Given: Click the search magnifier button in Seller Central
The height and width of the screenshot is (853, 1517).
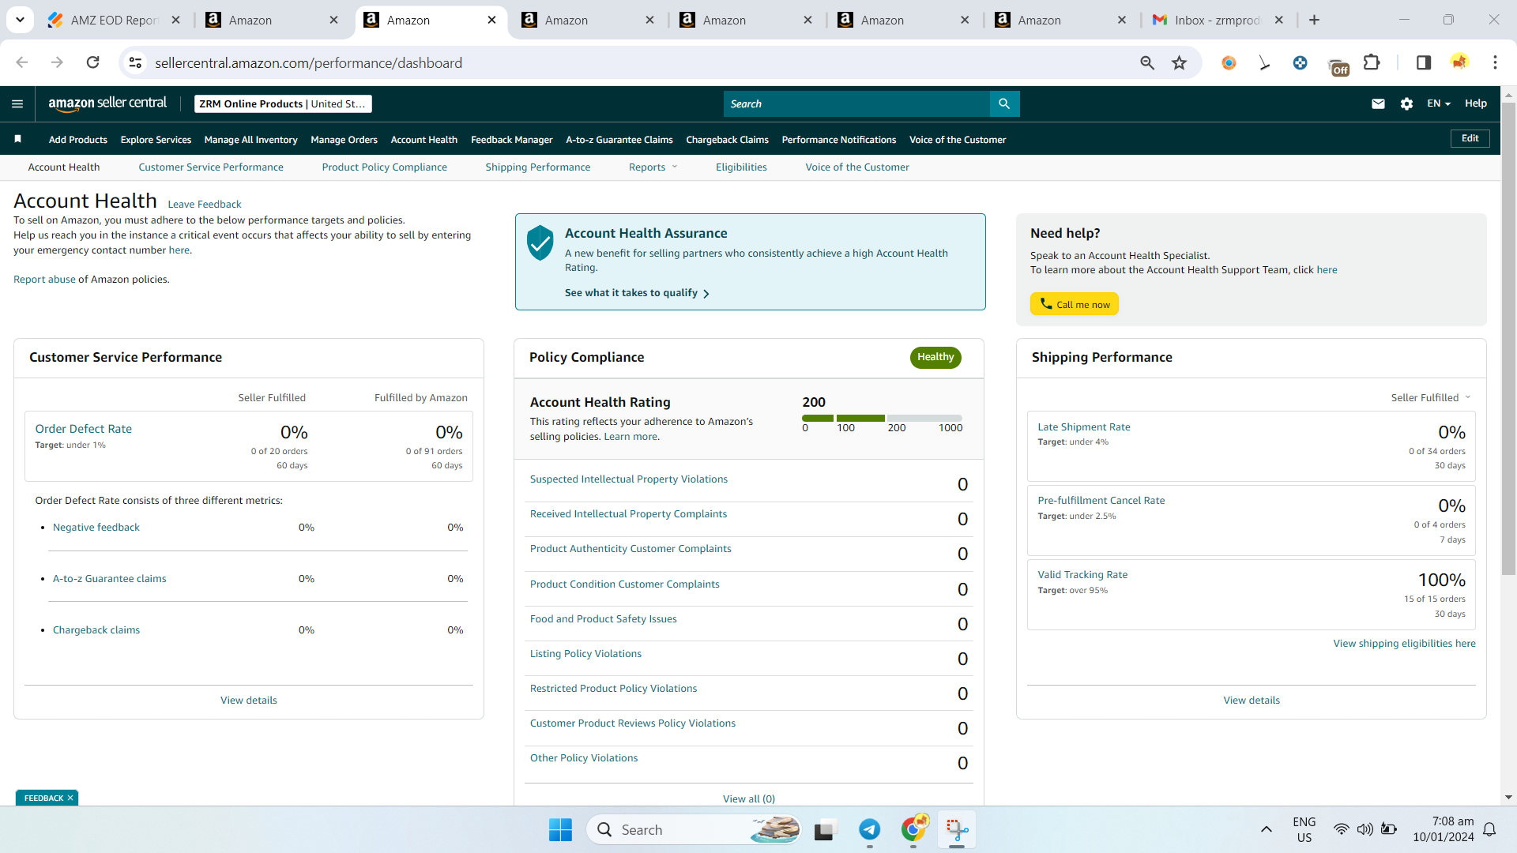Looking at the screenshot, I should tap(1004, 103).
